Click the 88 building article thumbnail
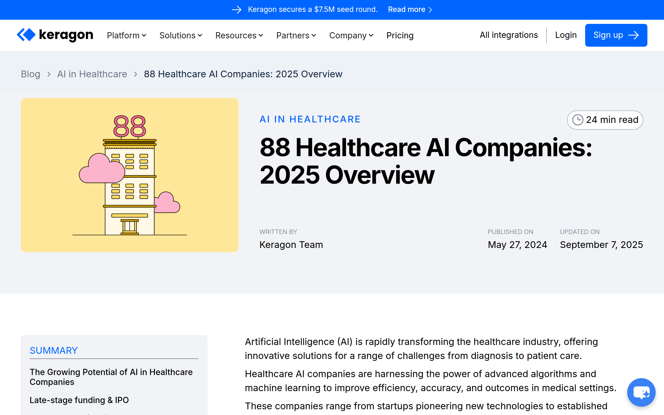 coord(129,175)
